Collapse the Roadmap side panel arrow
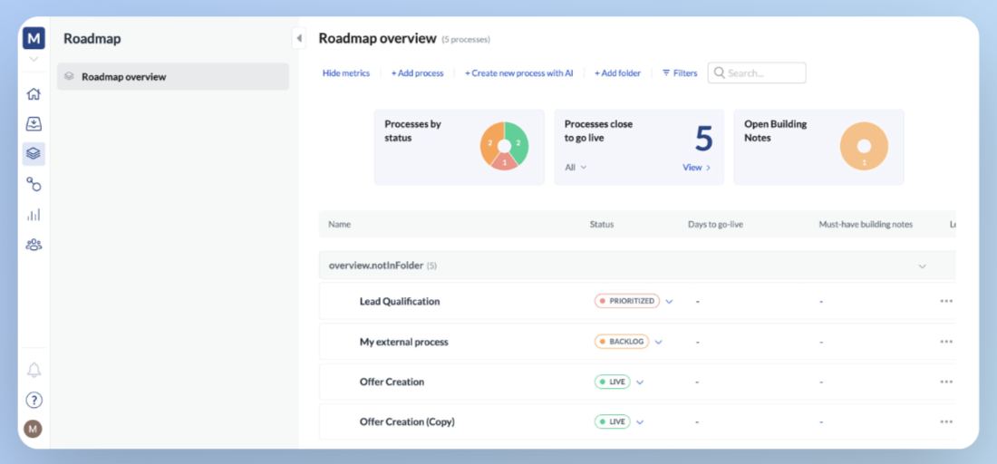The width and height of the screenshot is (997, 464). 299,38
